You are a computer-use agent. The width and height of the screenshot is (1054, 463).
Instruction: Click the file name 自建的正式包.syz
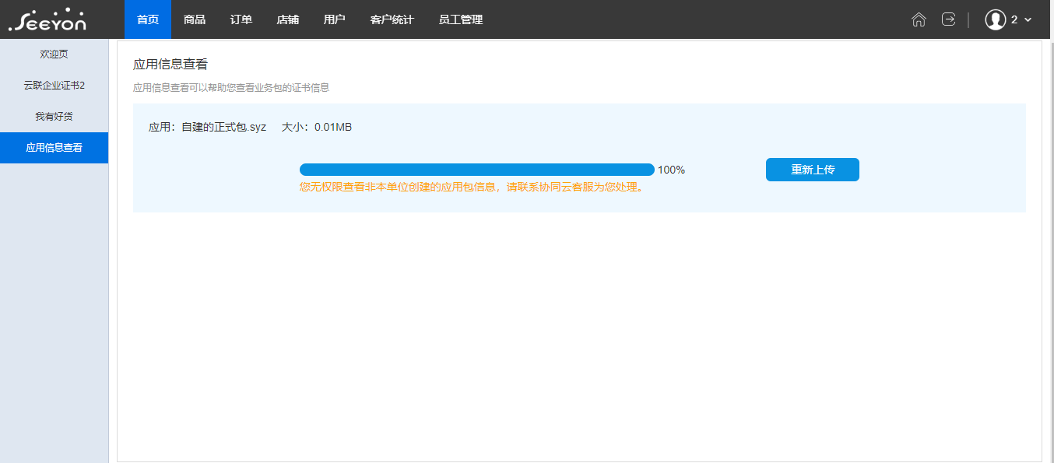(x=224, y=127)
